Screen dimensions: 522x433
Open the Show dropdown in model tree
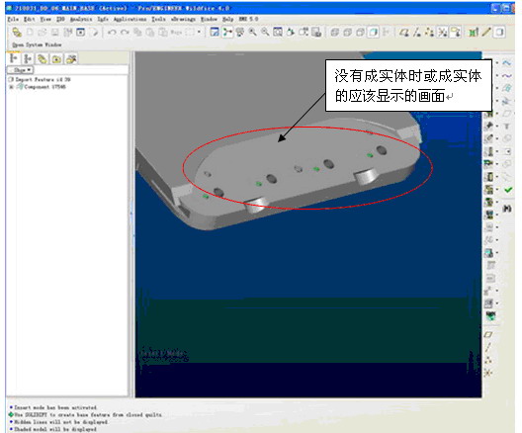tap(21, 70)
